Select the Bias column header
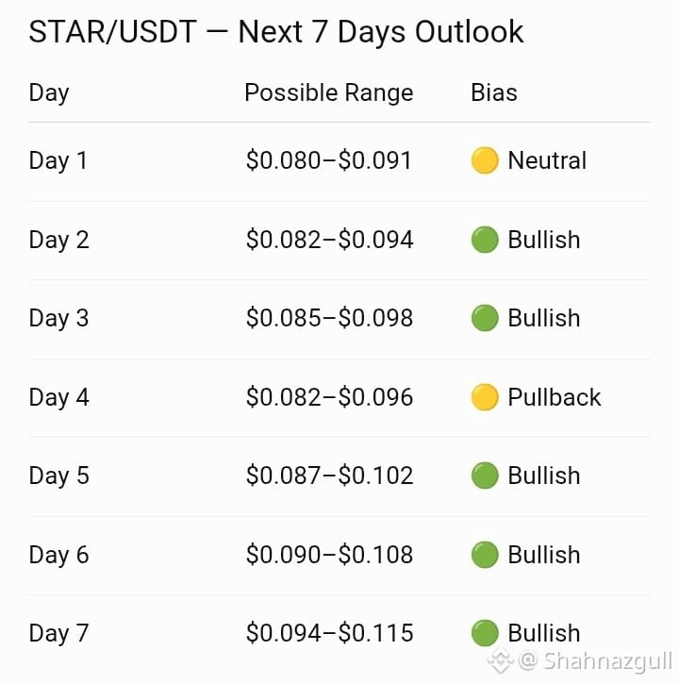The height and width of the screenshot is (684, 679). coord(494,92)
